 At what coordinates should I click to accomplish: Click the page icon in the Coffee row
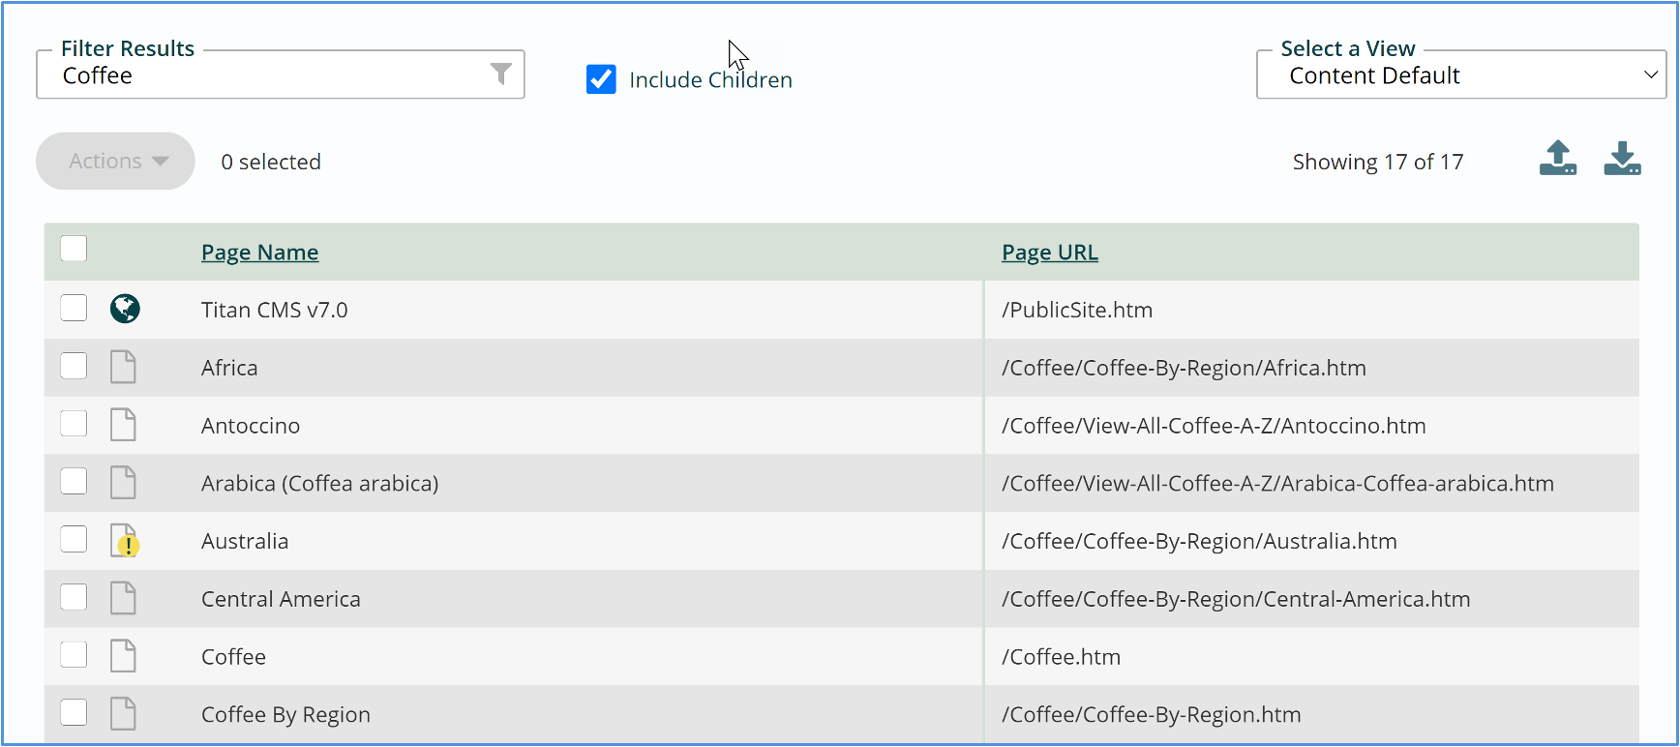(123, 656)
